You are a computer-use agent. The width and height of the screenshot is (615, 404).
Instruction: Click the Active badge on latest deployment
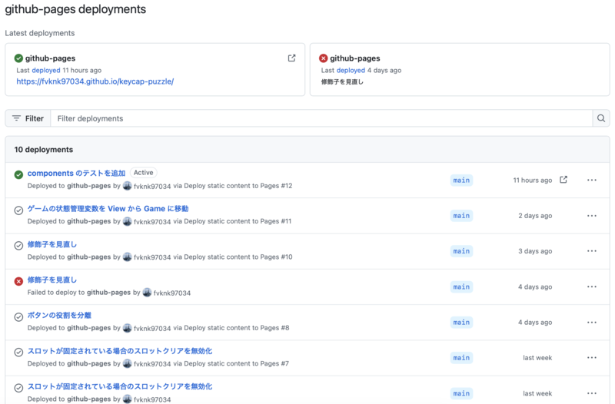click(x=144, y=172)
